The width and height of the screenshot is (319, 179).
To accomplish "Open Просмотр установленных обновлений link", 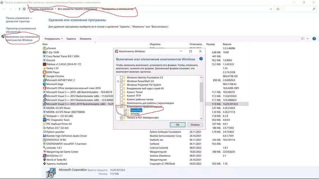I will [x=21, y=30].
